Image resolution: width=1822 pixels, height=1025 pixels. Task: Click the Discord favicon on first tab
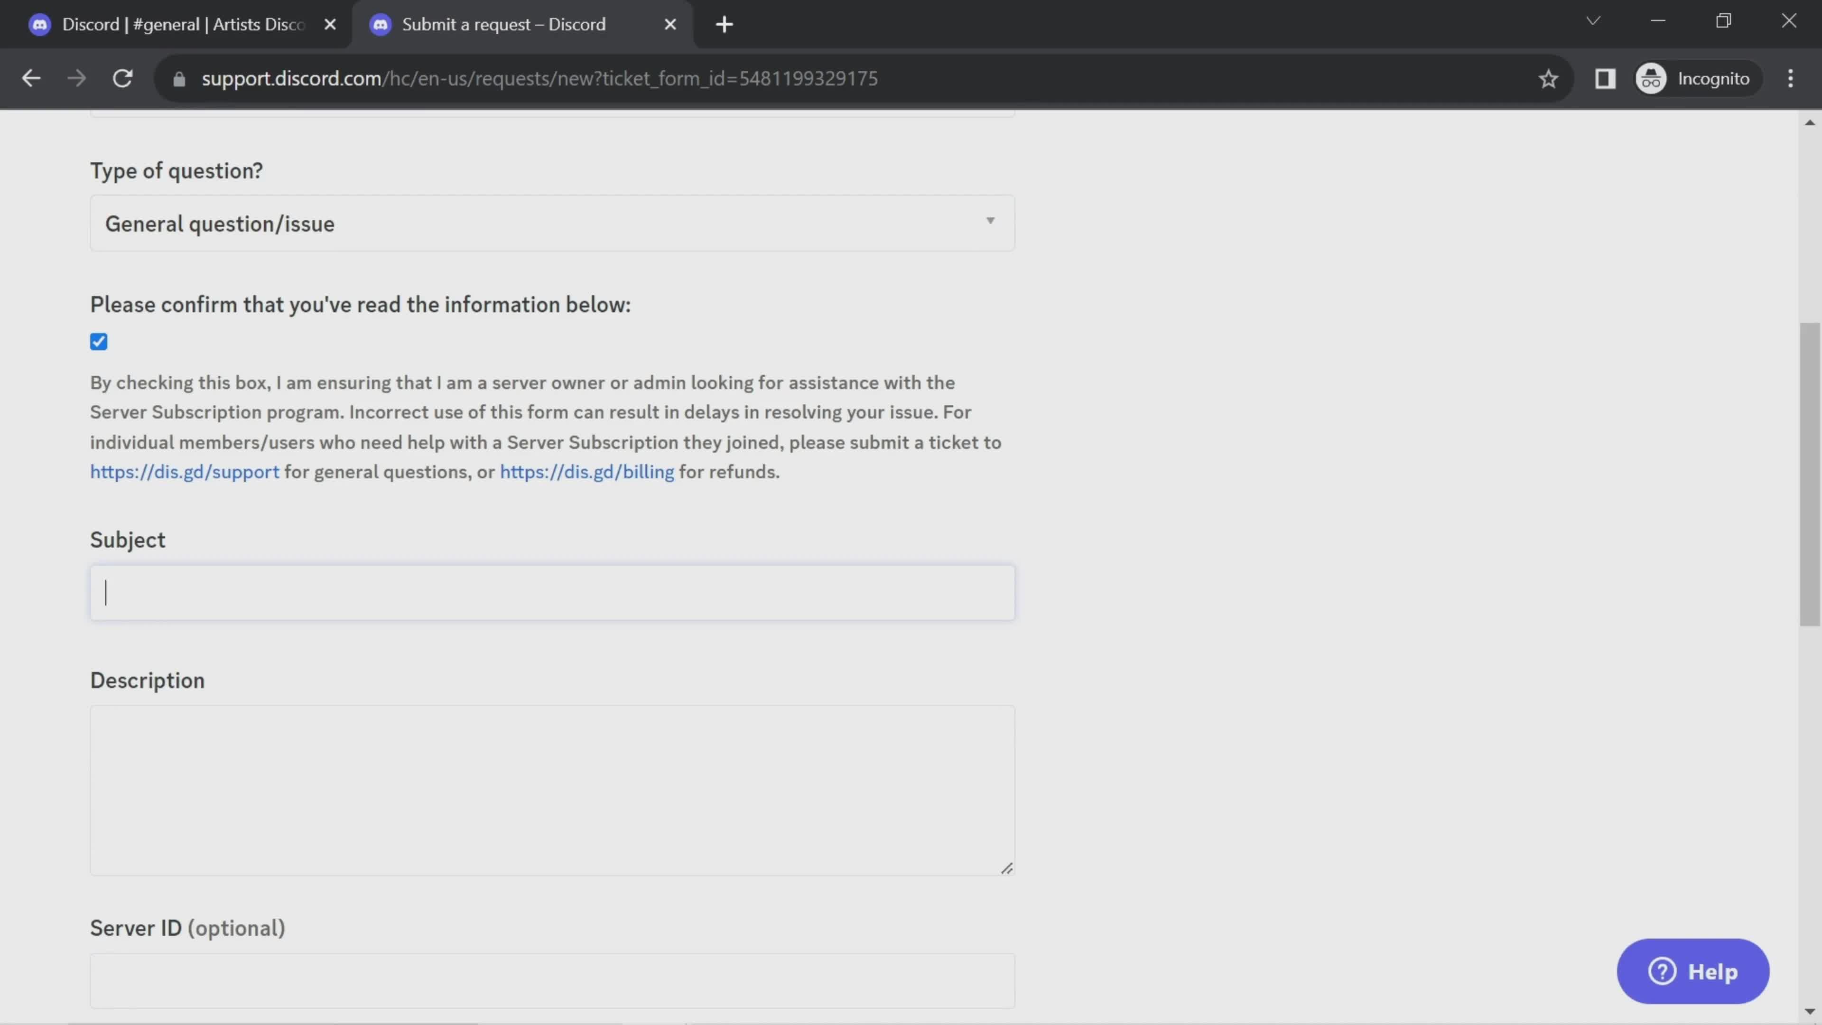pyautogui.click(x=39, y=25)
